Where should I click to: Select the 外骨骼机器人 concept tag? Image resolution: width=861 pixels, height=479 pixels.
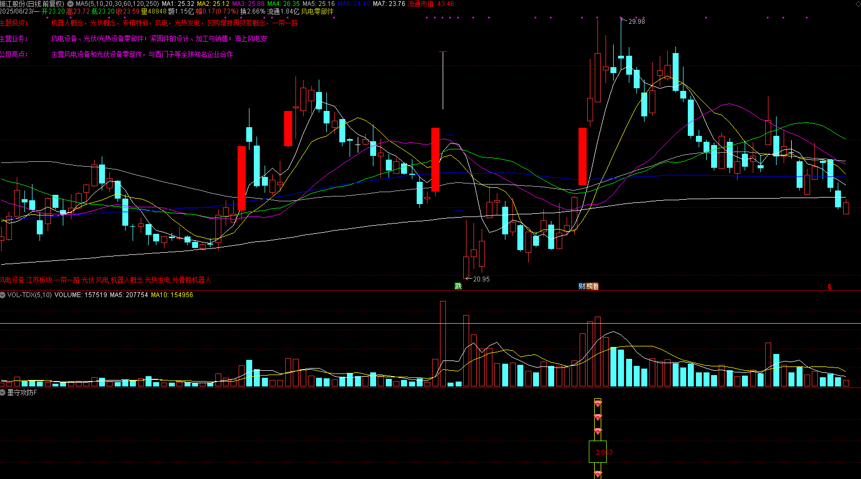click(192, 280)
